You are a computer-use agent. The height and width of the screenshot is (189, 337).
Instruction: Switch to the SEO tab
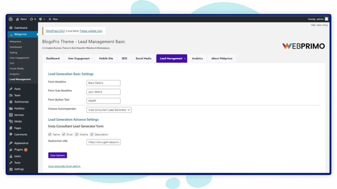(124, 59)
